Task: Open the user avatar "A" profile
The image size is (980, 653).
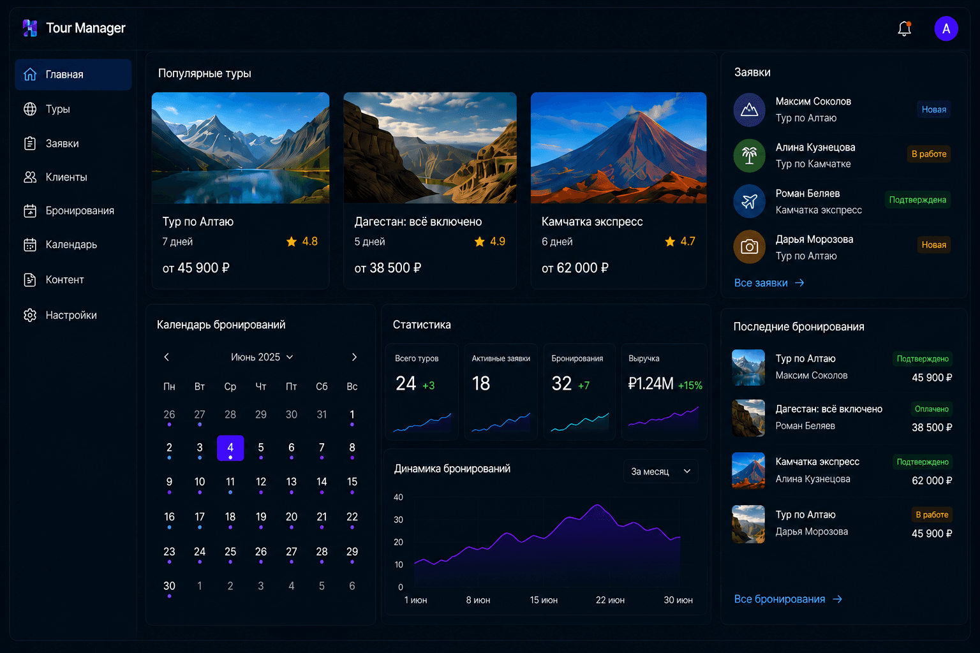Action: (x=946, y=29)
